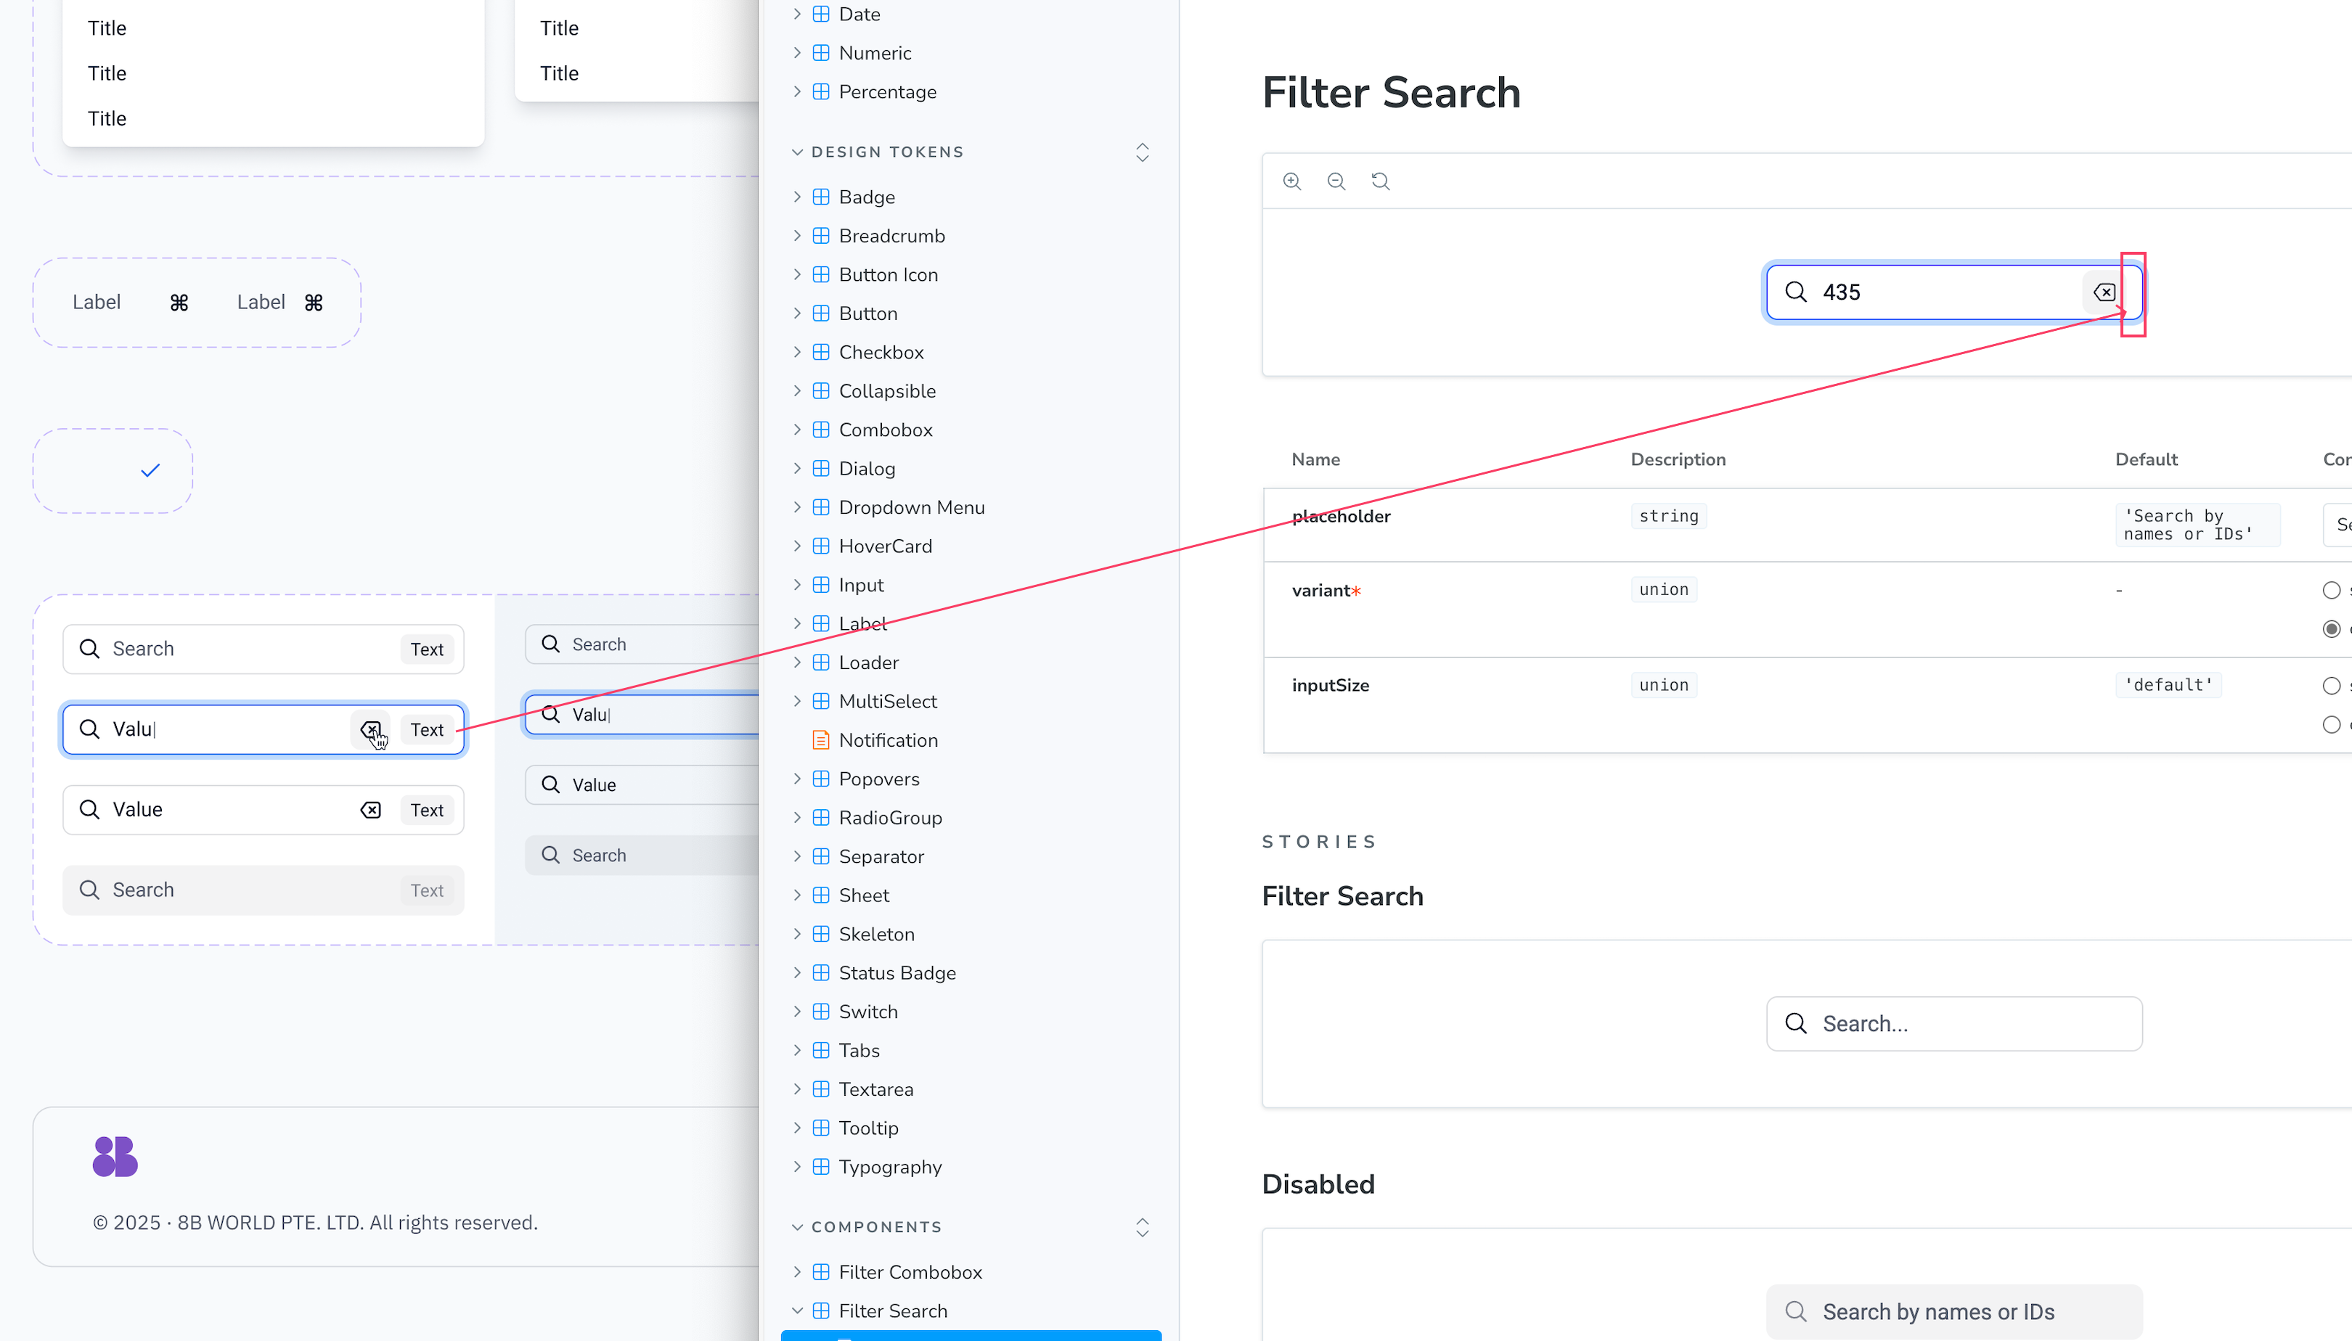The height and width of the screenshot is (1341, 2352).
Task: Expand the Combobox tree item
Action: (x=797, y=430)
